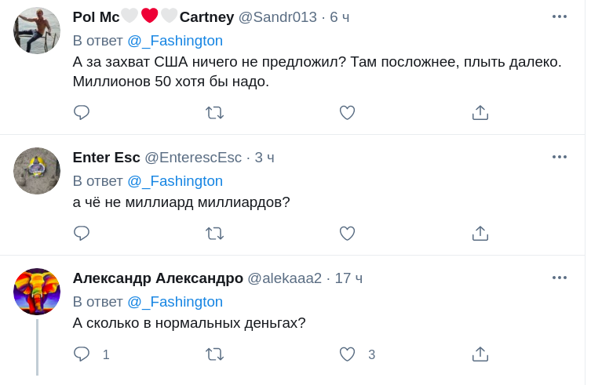Like Enter Esc's tweet

[x=347, y=234]
